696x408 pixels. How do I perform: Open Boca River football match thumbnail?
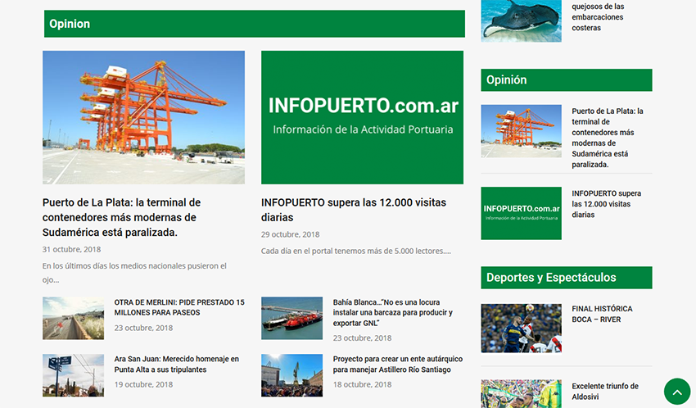[x=521, y=329]
